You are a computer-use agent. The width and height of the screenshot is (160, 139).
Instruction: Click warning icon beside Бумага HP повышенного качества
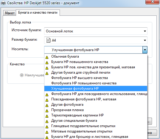(47, 63)
